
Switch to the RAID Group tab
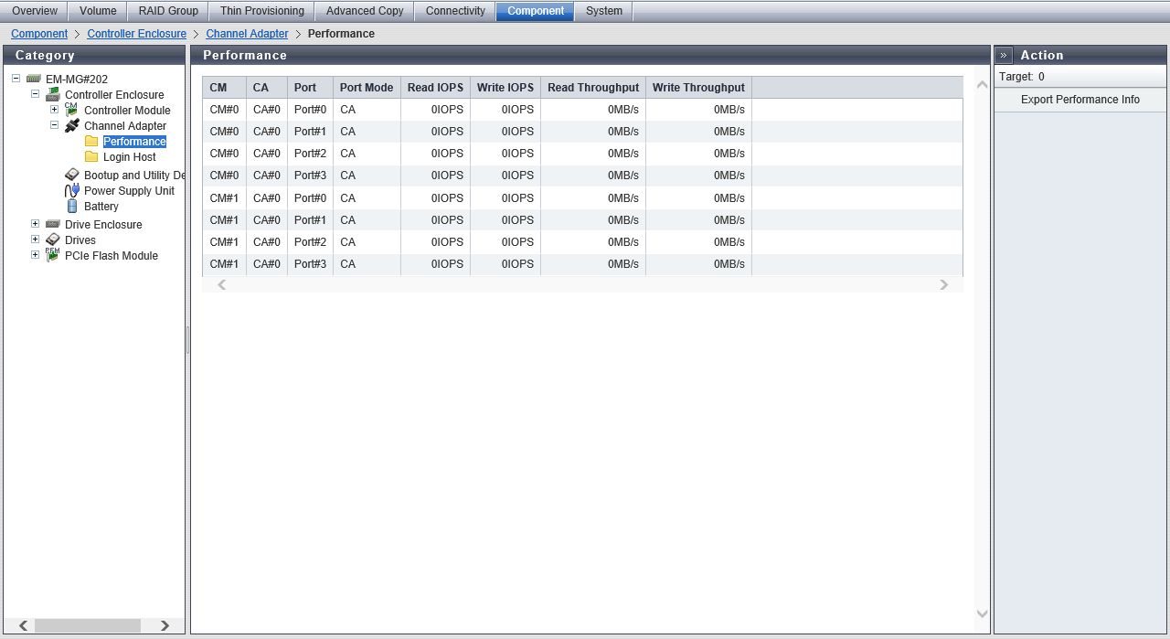(x=168, y=11)
